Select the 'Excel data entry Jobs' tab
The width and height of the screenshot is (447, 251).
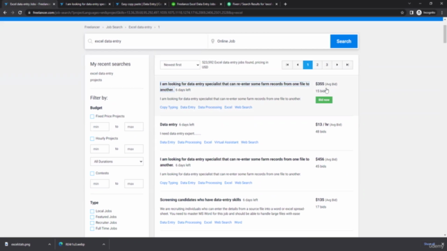click(29, 4)
